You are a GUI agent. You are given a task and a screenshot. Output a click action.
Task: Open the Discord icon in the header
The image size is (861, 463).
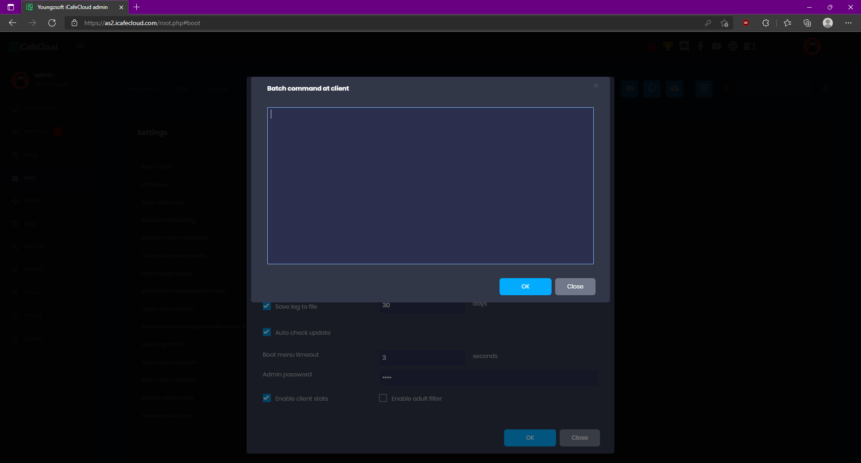pos(684,46)
